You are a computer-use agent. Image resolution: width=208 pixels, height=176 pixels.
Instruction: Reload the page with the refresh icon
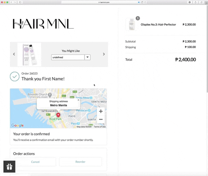point(145,2)
